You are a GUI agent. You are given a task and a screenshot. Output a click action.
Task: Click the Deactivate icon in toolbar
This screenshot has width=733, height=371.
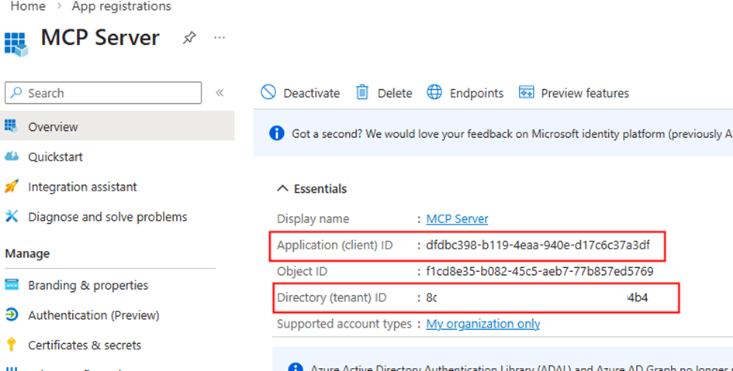pos(268,93)
